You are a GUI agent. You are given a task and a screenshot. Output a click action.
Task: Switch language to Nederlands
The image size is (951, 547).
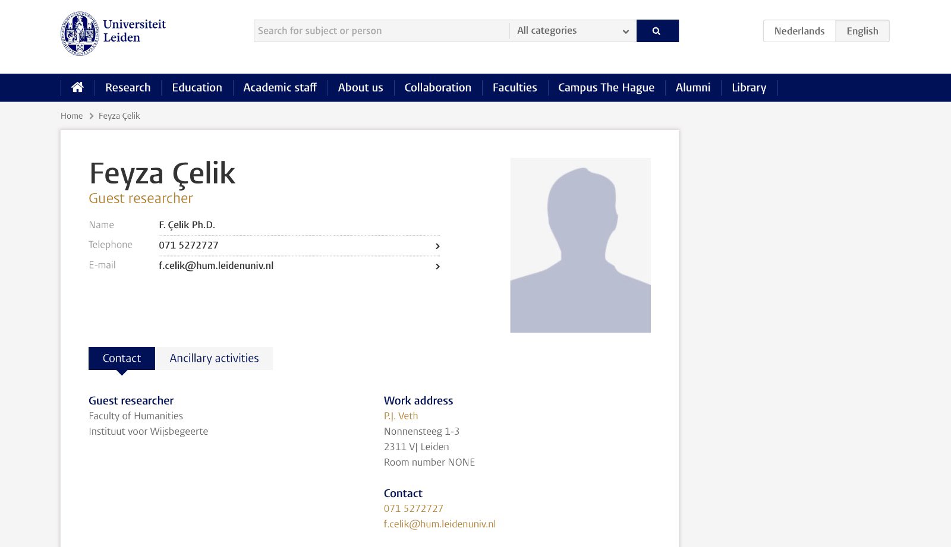pos(799,31)
